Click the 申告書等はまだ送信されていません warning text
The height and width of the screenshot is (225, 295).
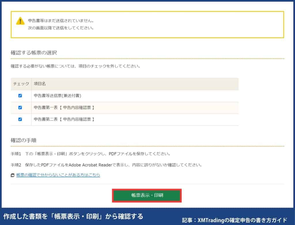pyautogui.click(x=61, y=21)
